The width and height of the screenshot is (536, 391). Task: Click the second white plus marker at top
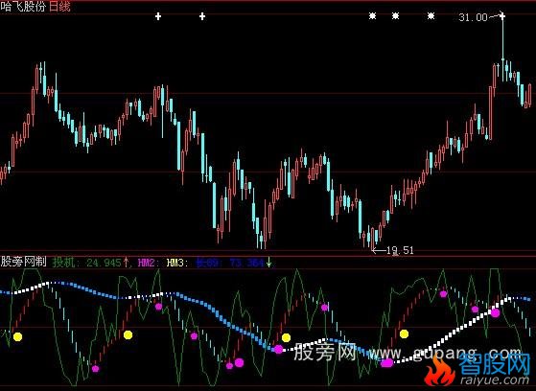pyautogui.click(x=202, y=16)
